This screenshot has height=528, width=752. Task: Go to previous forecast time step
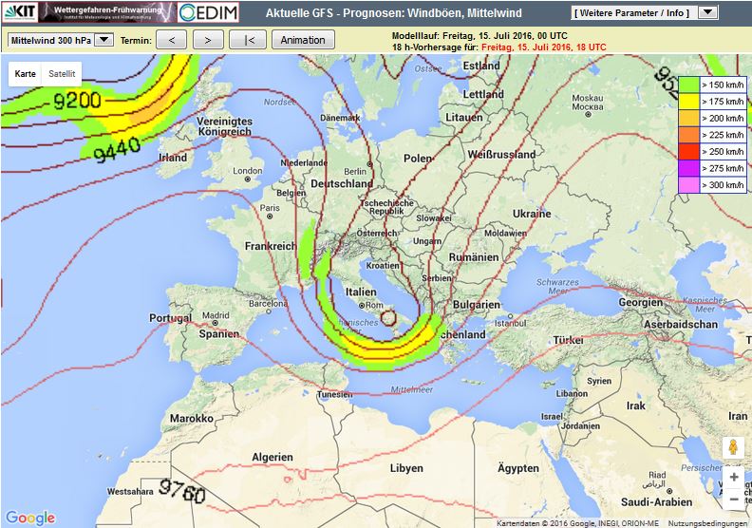click(x=171, y=40)
